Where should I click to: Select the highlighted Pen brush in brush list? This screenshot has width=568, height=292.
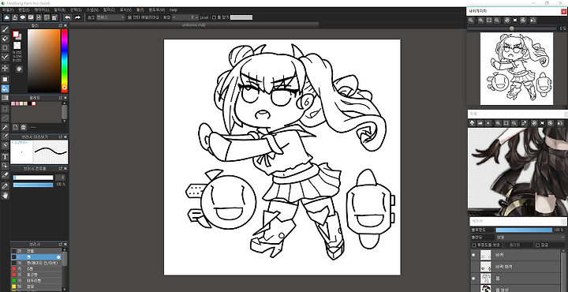pyautogui.click(x=36, y=256)
